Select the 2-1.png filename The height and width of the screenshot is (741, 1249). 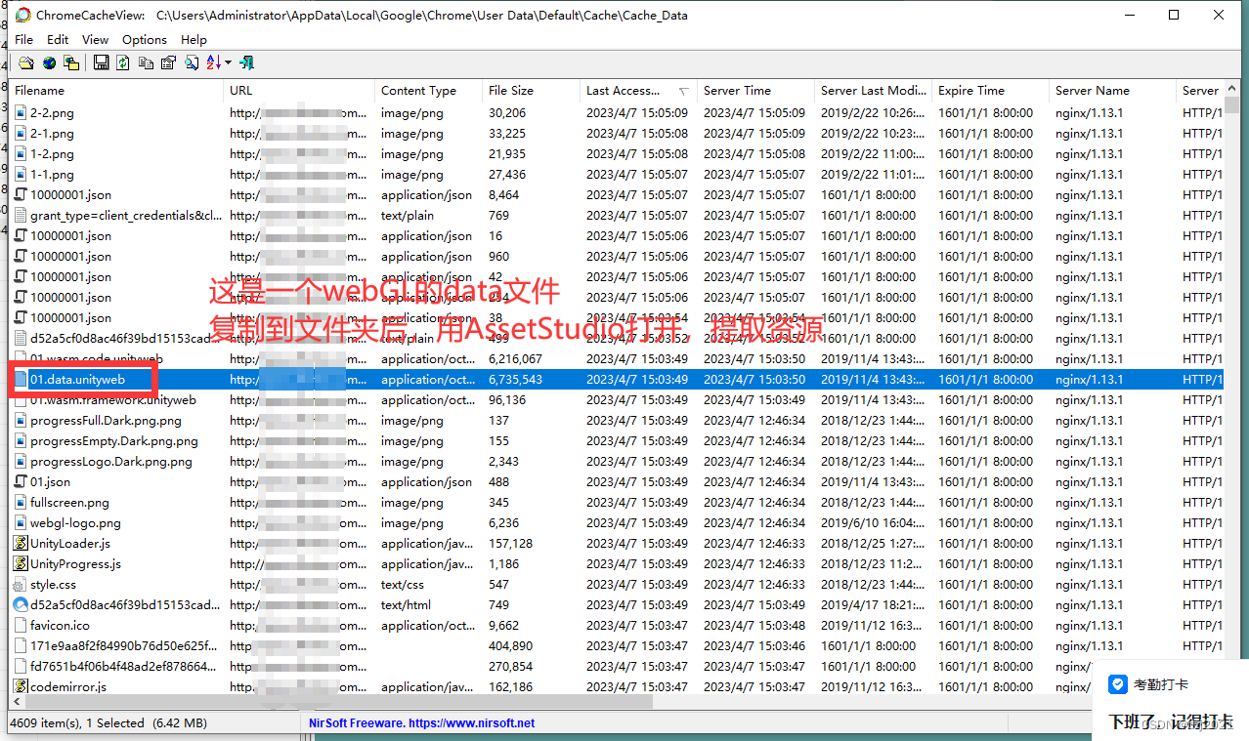click(x=52, y=133)
